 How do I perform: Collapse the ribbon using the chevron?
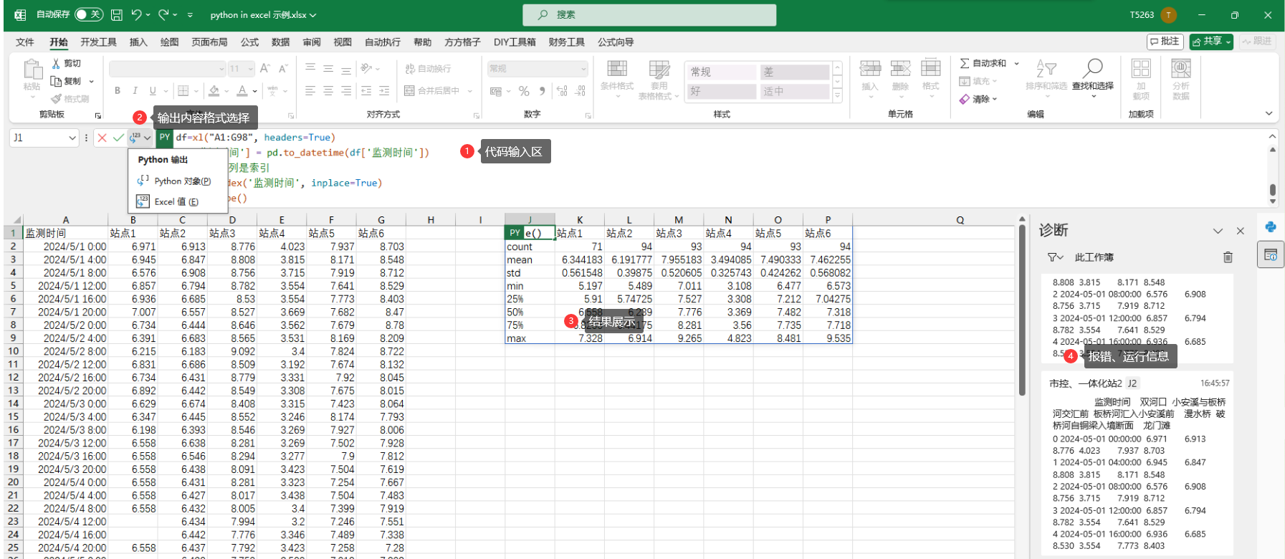1269,113
